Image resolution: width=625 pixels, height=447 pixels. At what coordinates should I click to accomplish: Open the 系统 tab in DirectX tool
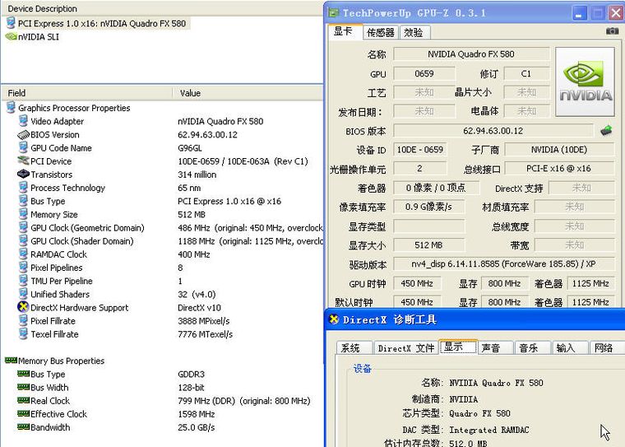coord(351,348)
